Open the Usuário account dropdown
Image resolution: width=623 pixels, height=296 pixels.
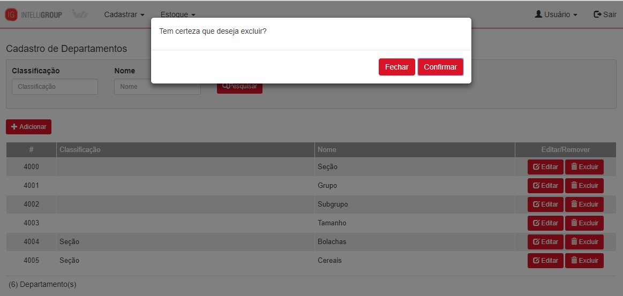pos(556,14)
